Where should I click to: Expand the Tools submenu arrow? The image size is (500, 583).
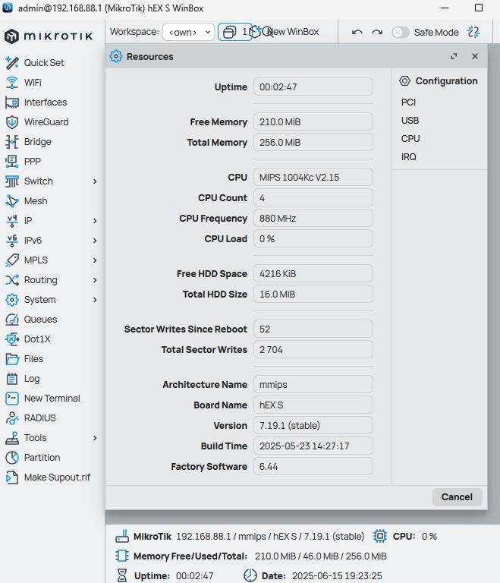95,437
